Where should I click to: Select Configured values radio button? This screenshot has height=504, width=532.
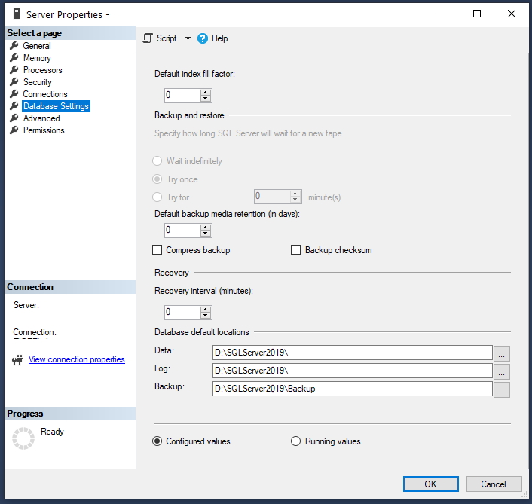point(157,441)
